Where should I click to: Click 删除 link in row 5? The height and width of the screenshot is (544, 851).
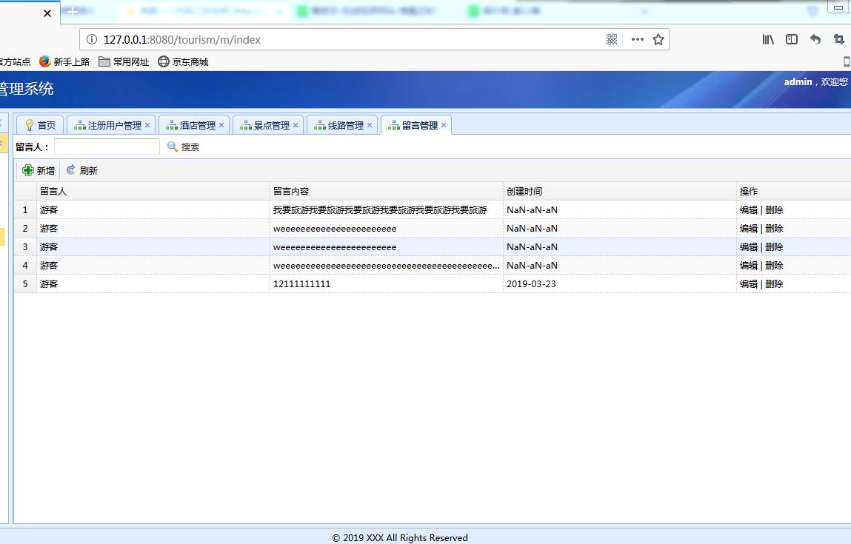coord(774,284)
